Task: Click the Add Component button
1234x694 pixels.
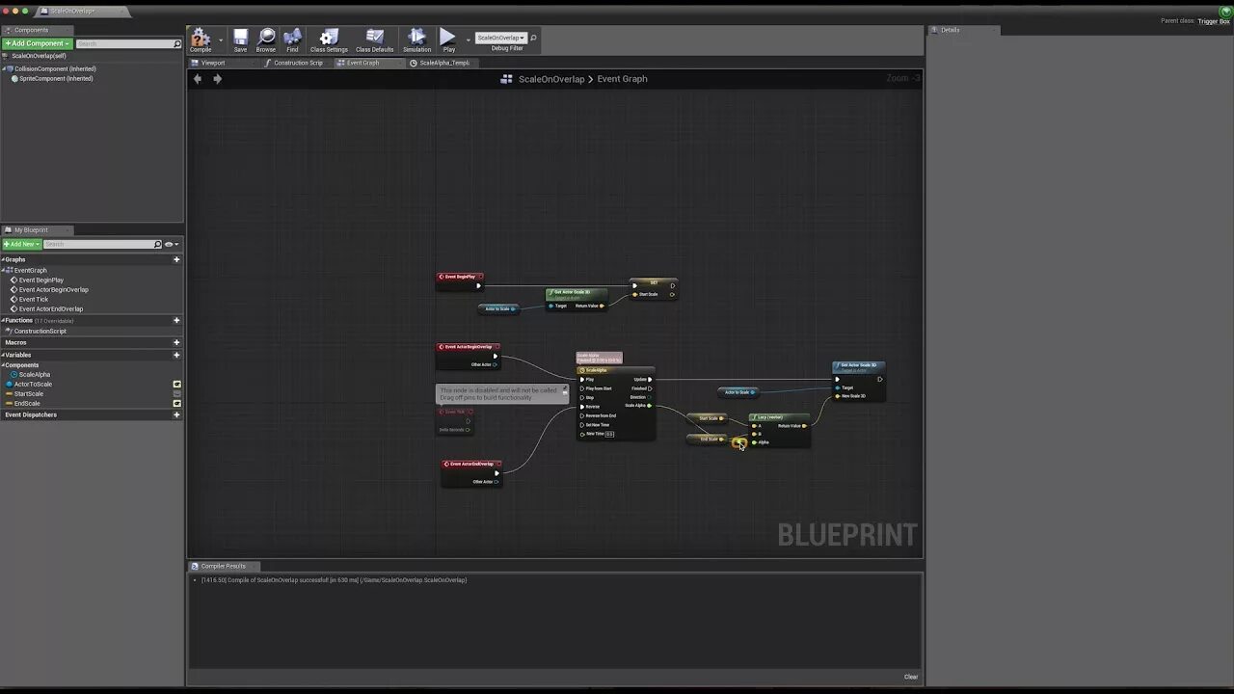Action: click(37, 43)
